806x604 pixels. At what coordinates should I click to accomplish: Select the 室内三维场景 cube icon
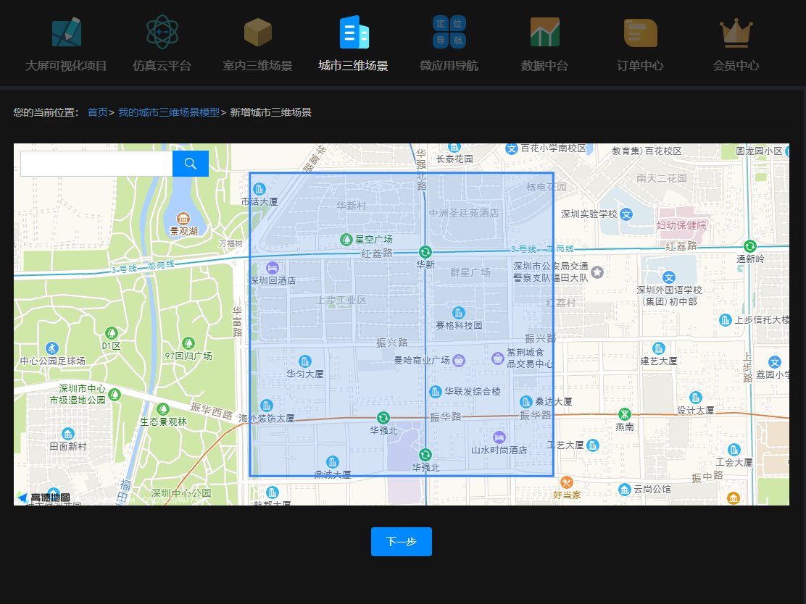[x=257, y=32]
